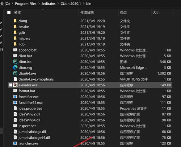Viewport: 181px width, 147px height.
Task: Click the 149 KB size of elevator.exe
Action: coord(165,85)
